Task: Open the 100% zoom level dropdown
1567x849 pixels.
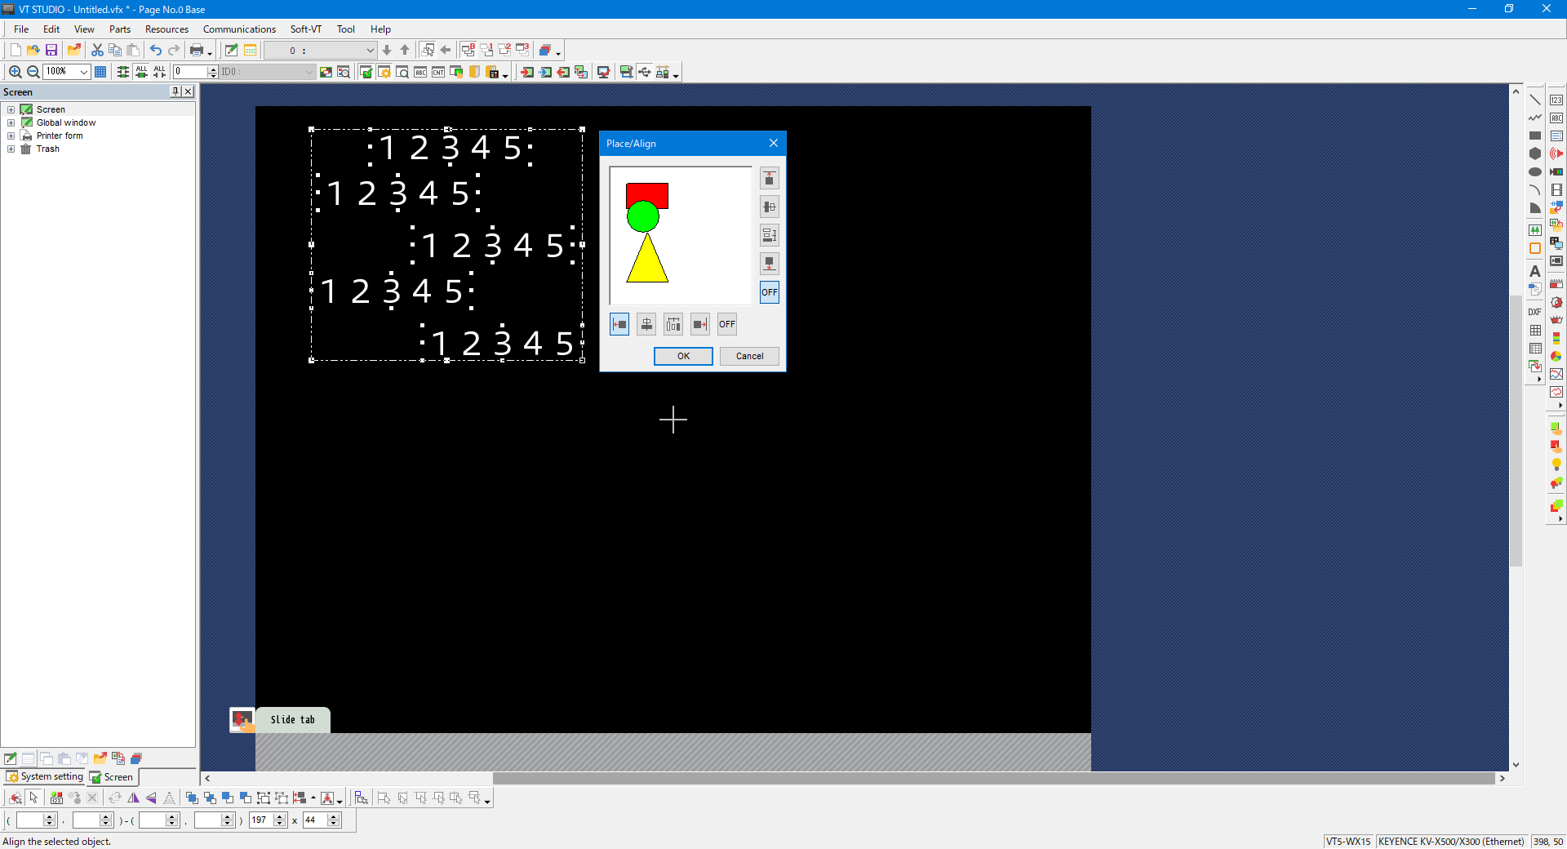Action: [83, 72]
